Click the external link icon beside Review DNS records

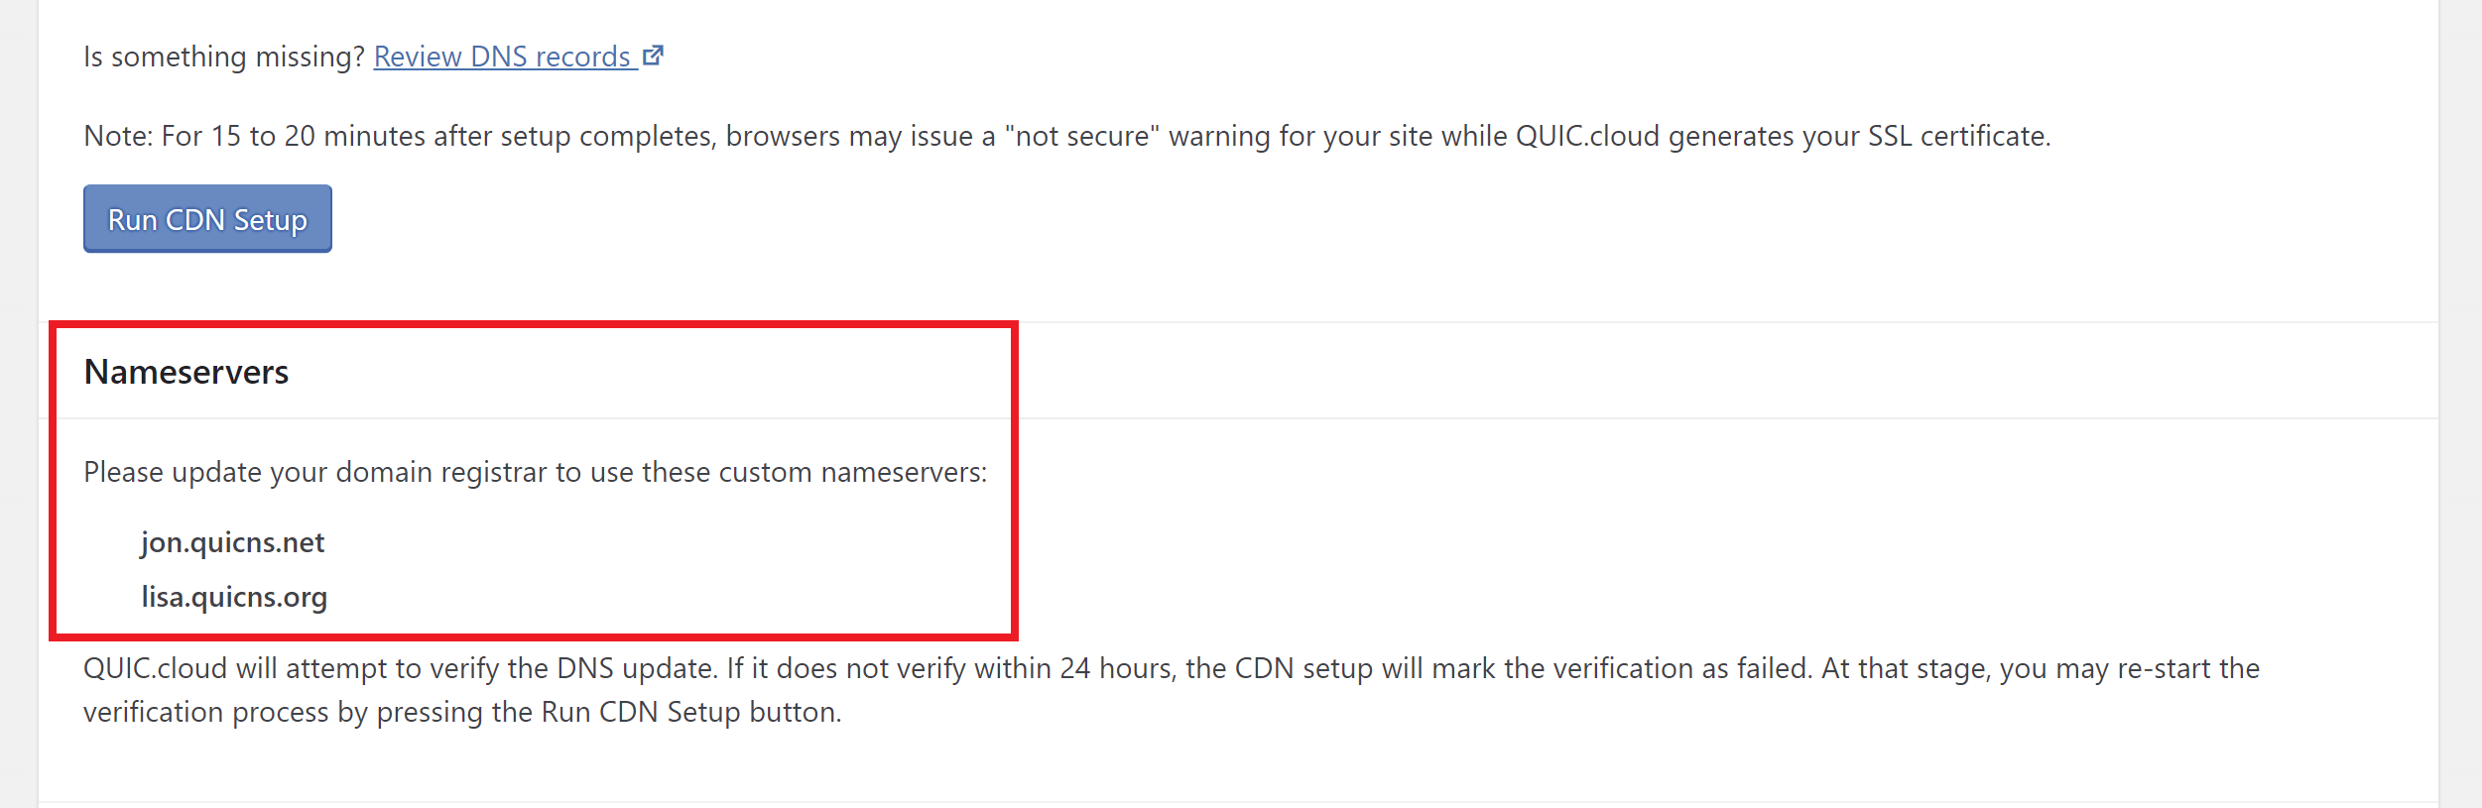pos(654,56)
